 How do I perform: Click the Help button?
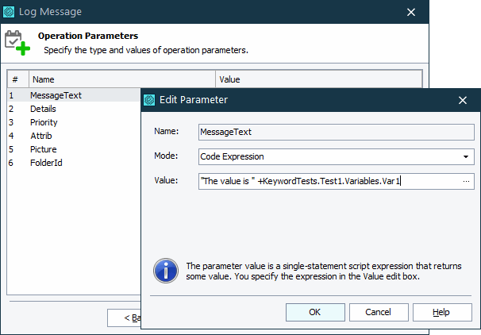tap(441, 312)
